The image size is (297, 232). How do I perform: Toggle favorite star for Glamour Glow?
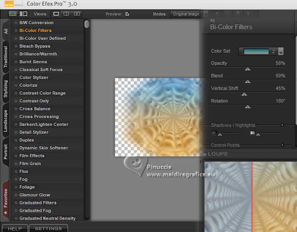pyautogui.click(x=16, y=195)
